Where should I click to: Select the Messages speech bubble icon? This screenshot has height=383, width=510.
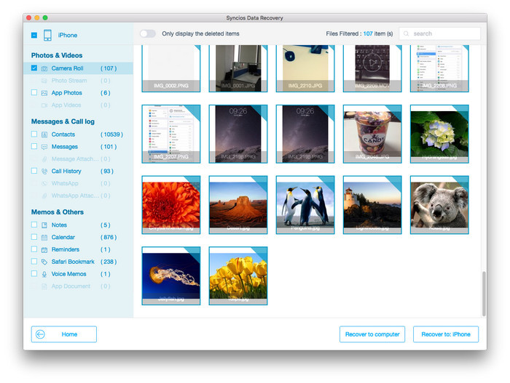tap(44, 147)
